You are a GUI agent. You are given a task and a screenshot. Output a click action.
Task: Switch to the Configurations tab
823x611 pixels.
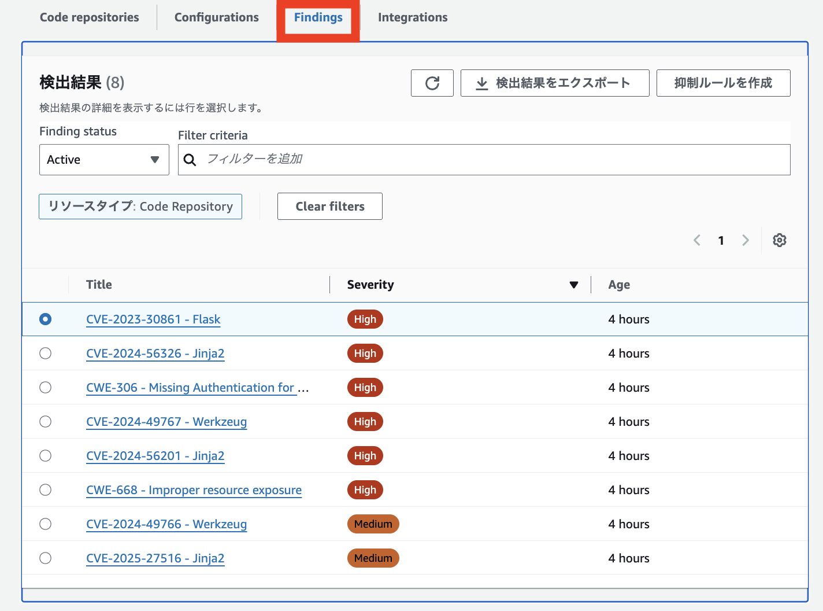(216, 17)
